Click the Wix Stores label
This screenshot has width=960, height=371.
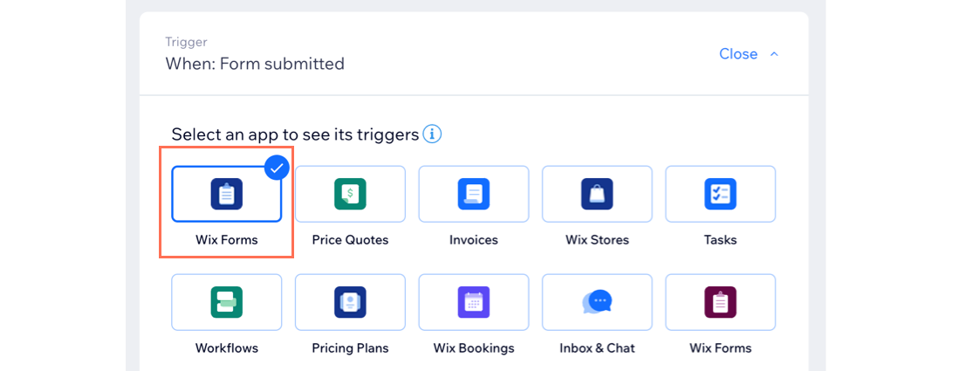click(597, 240)
